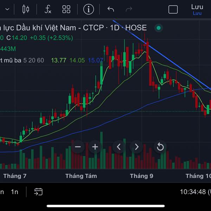Open the candlestick chart type selector
Image resolution: width=211 pixels, height=211 pixels.
pos(26,9)
